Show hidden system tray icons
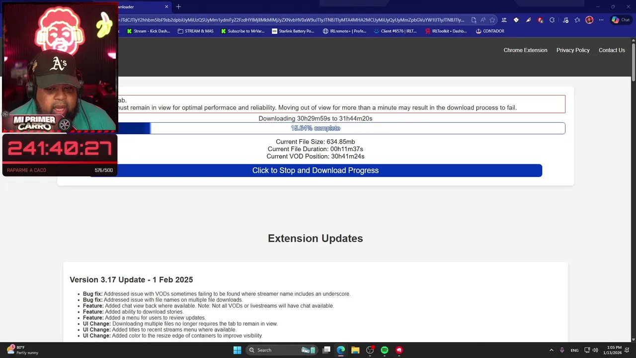 551,350
